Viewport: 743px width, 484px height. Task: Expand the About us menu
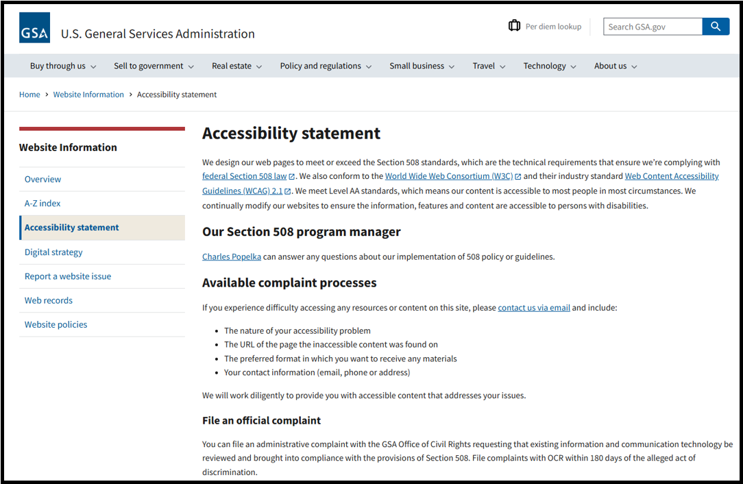pyautogui.click(x=616, y=66)
